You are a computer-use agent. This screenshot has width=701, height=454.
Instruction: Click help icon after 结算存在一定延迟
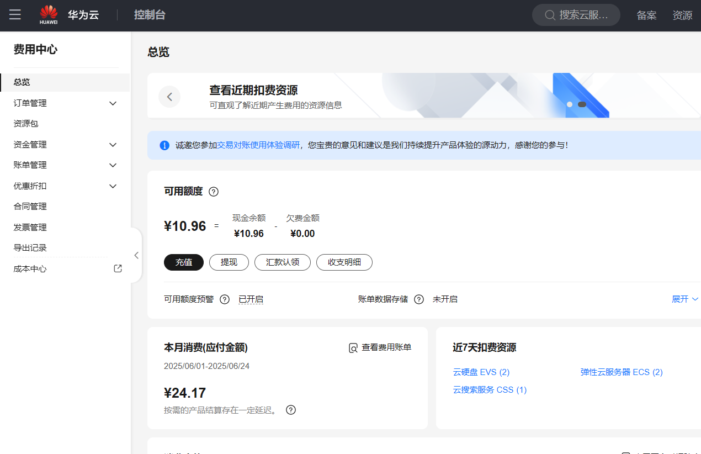[x=291, y=410]
